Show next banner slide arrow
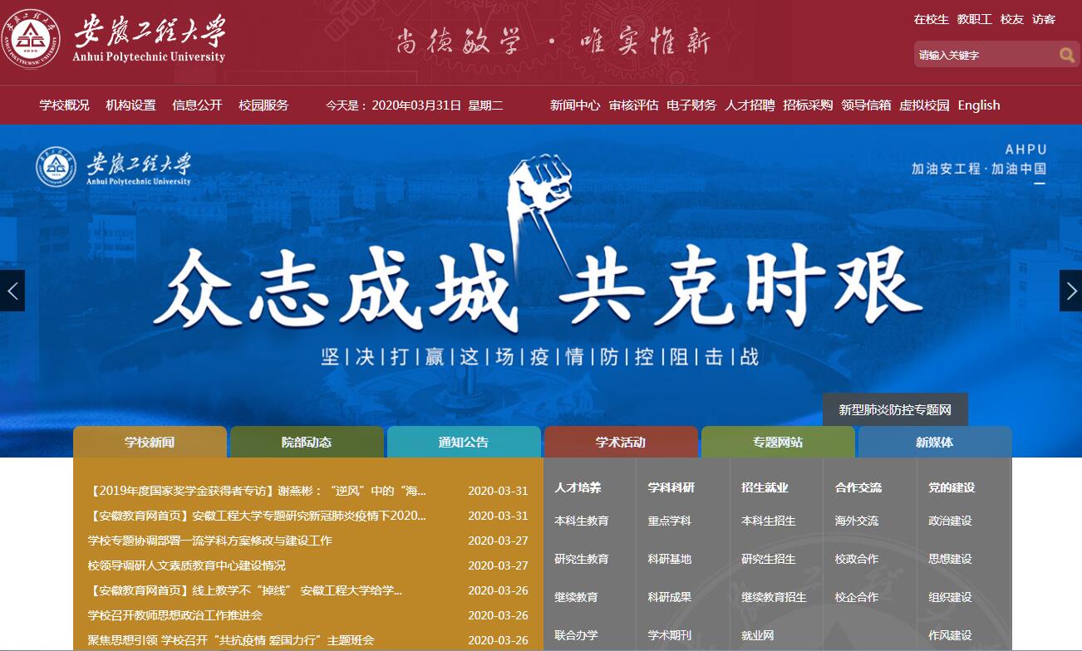The image size is (1082, 651). 1070,291
